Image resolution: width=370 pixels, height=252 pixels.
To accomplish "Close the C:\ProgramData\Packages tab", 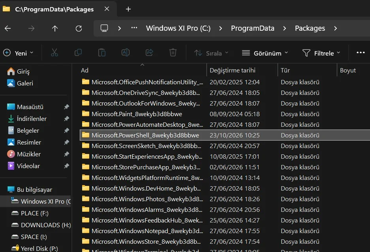I will click(107, 9).
